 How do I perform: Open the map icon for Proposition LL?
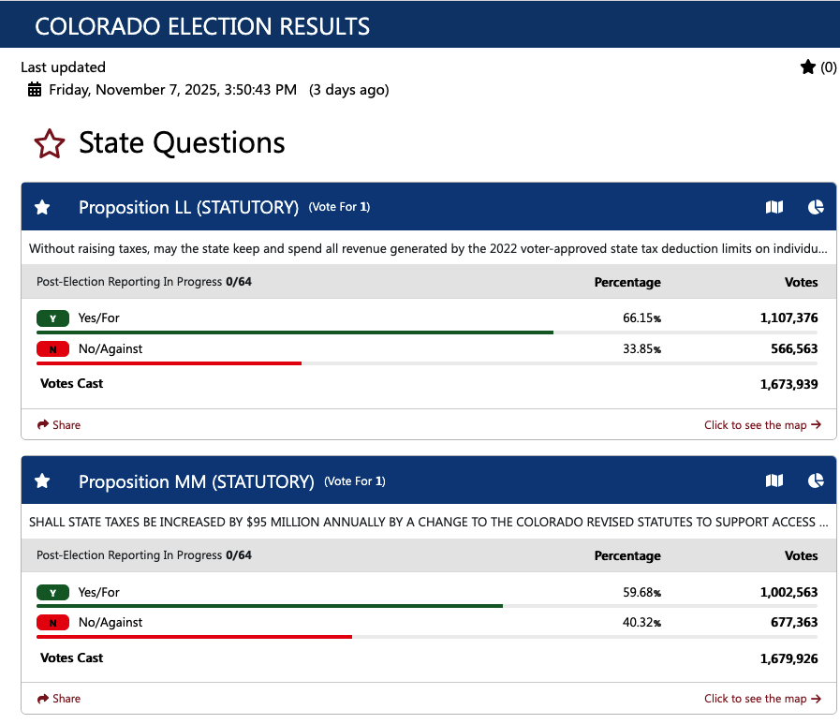click(x=774, y=207)
